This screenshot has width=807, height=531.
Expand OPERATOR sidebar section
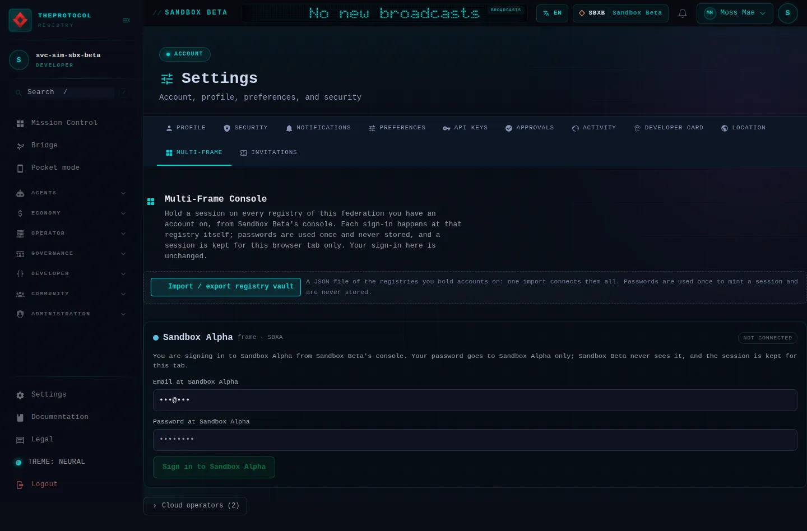click(72, 233)
